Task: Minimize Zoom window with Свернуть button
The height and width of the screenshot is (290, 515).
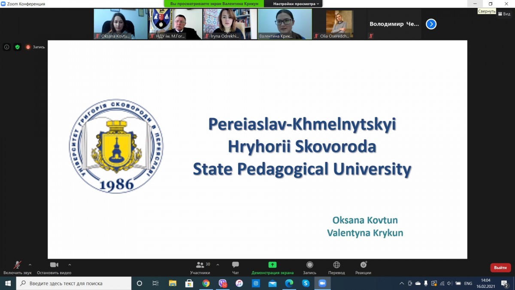Action: [475, 4]
